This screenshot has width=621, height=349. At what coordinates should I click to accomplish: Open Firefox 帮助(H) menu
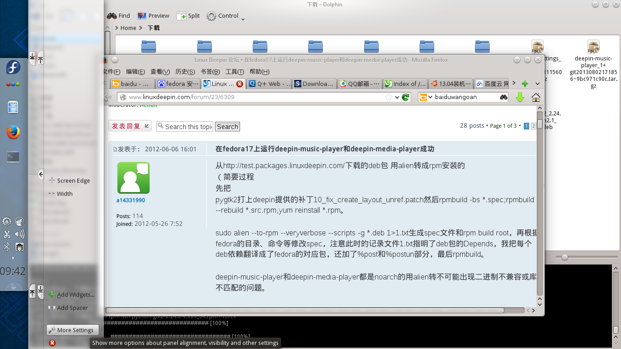click(x=260, y=72)
